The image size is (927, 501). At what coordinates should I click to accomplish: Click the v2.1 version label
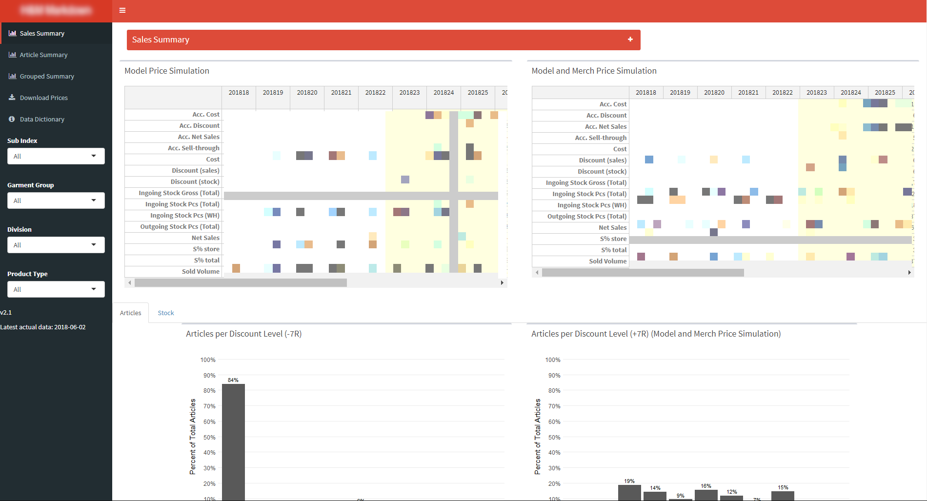(6, 313)
